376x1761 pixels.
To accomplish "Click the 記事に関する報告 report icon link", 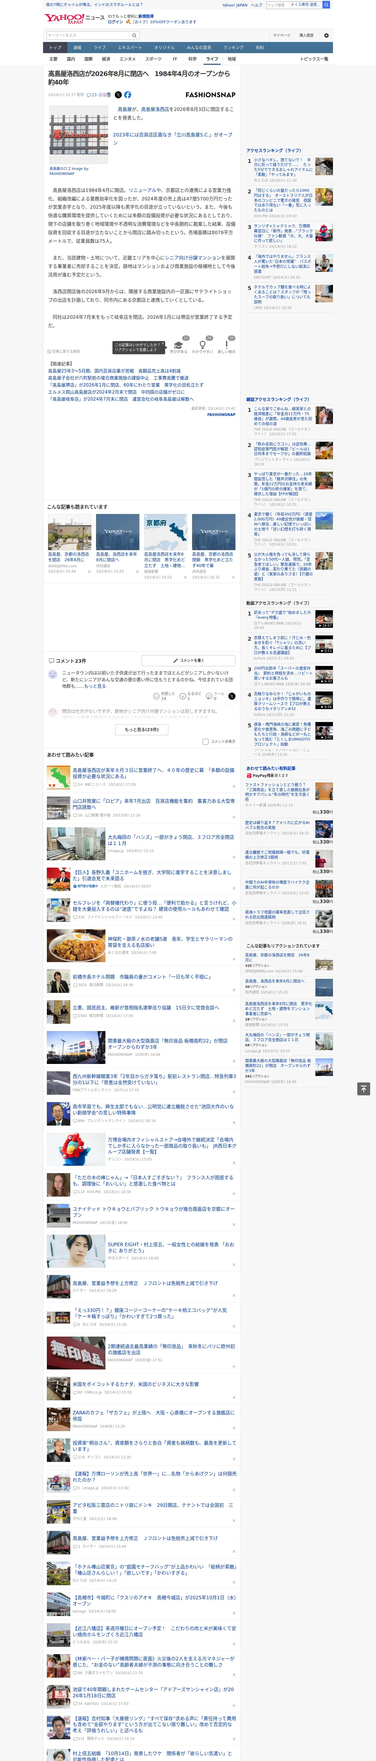I will 64,351.
